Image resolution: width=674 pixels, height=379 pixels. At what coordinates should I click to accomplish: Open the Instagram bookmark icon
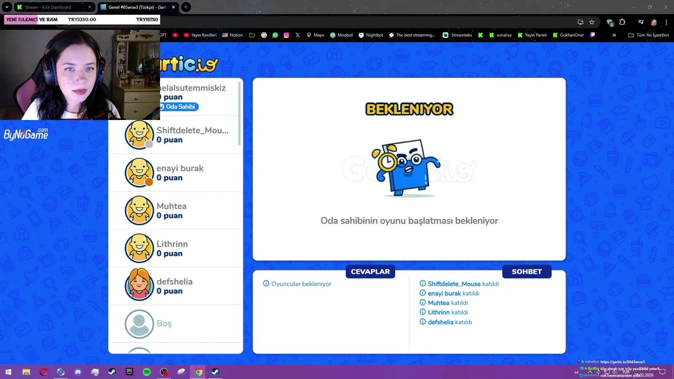coord(286,35)
